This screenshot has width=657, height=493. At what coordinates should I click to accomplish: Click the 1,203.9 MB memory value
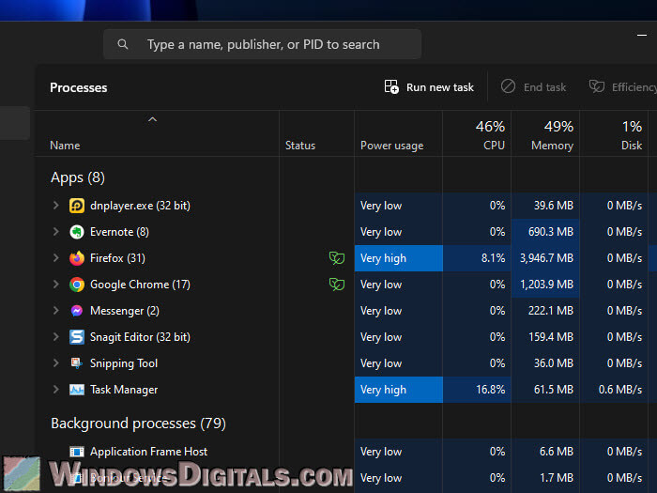(546, 285)
